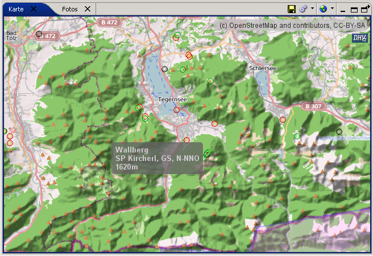Image resolution: width=373 pixels, height=256 pixels.
Task: Select the black site marker near Bad Tölz
Action: tap(39, 34)
